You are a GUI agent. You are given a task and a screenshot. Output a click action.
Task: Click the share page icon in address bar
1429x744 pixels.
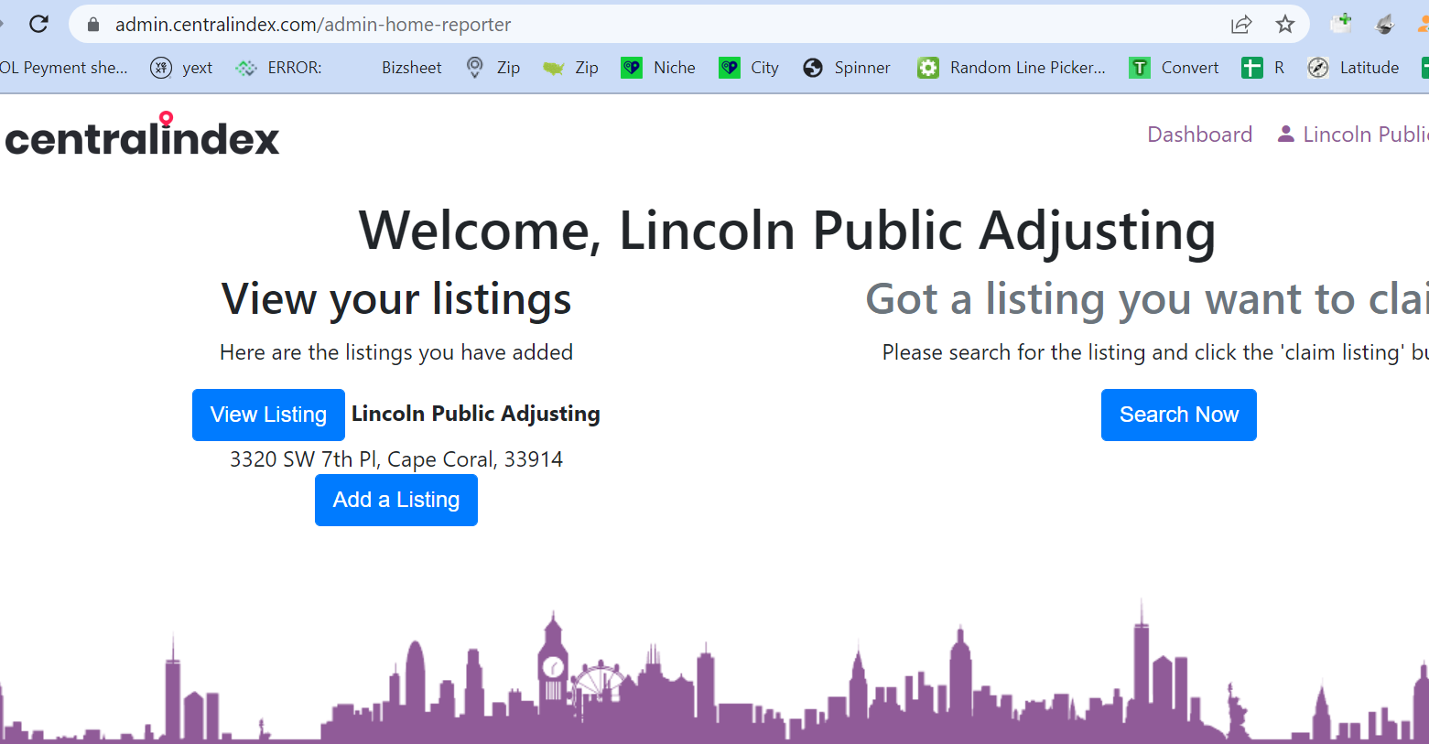(x=1241, y=25)
